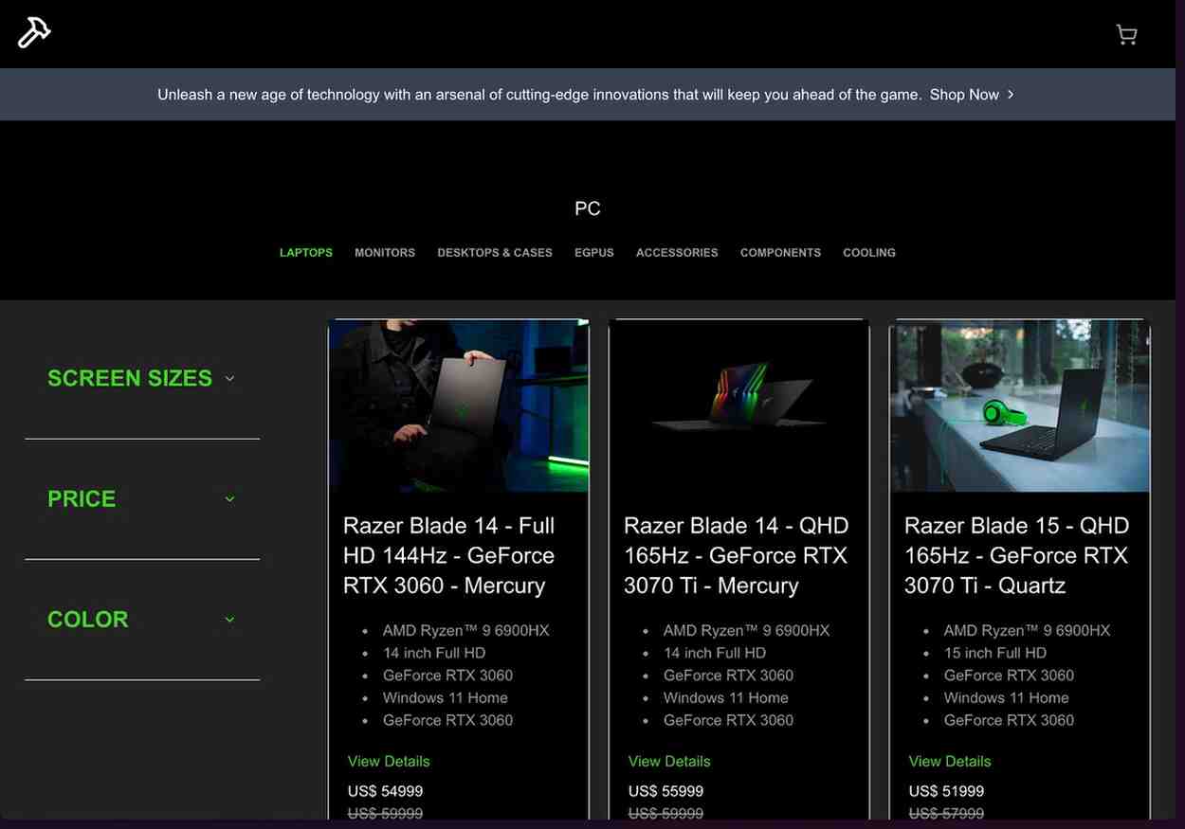Screen dimensions: 1185x829
Task: Switch to the Monitors category
Action: (385, 253)
